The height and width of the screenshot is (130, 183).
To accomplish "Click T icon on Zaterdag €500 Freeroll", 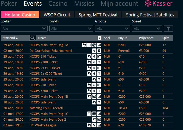I will 99,108.
